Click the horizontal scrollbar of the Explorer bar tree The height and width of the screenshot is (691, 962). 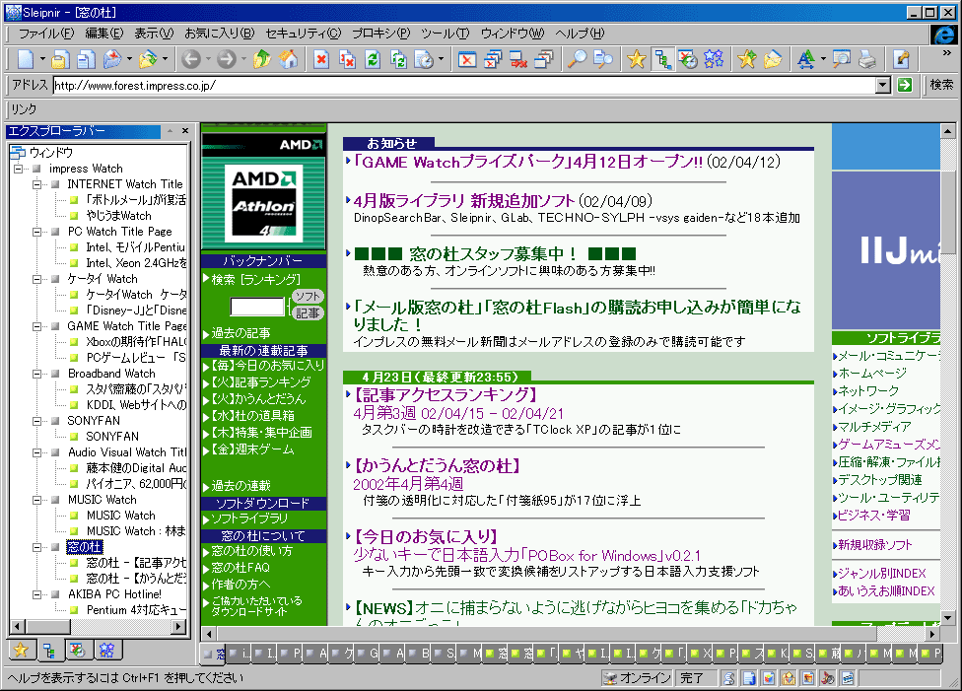(99, 627)
